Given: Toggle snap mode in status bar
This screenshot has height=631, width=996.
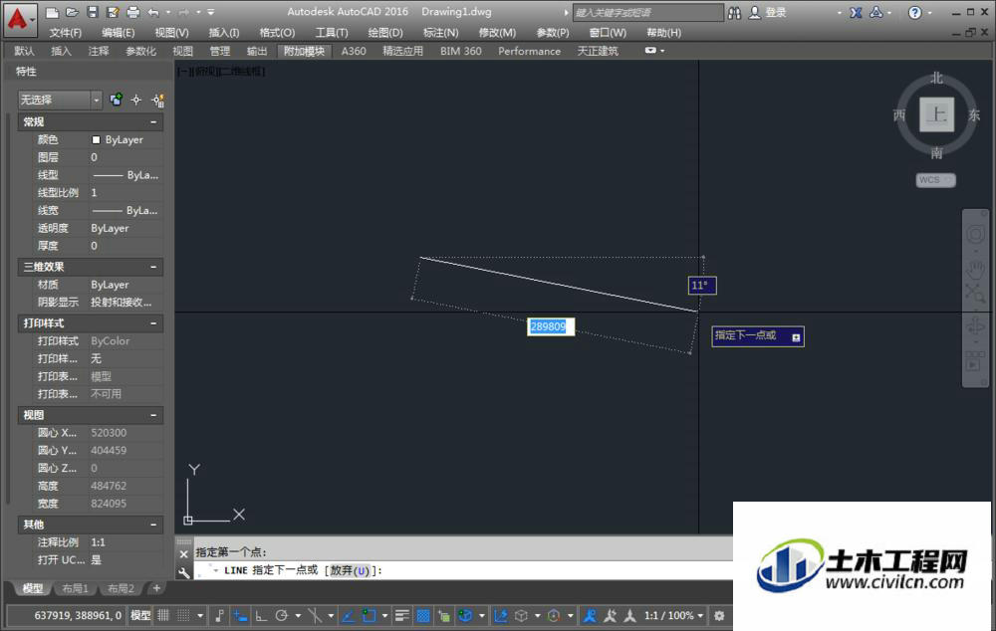Looking at the screenshot, I should coord(183,615).
